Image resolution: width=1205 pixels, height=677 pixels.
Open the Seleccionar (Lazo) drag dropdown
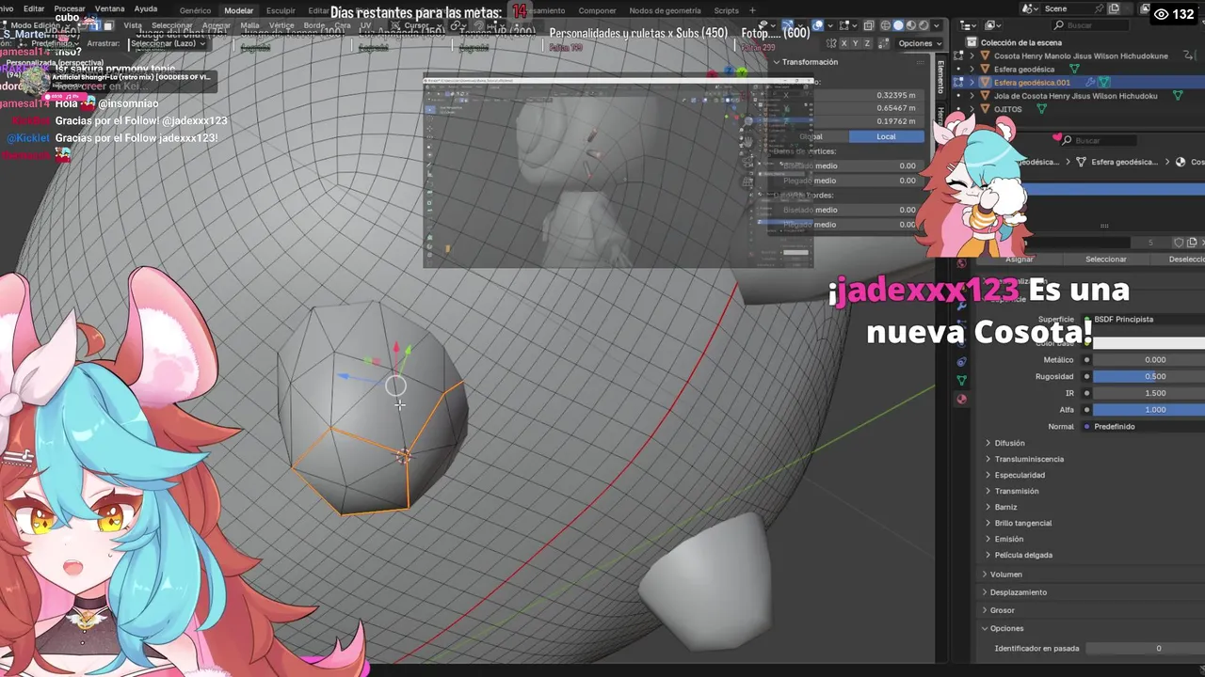[x=168, y=43]
